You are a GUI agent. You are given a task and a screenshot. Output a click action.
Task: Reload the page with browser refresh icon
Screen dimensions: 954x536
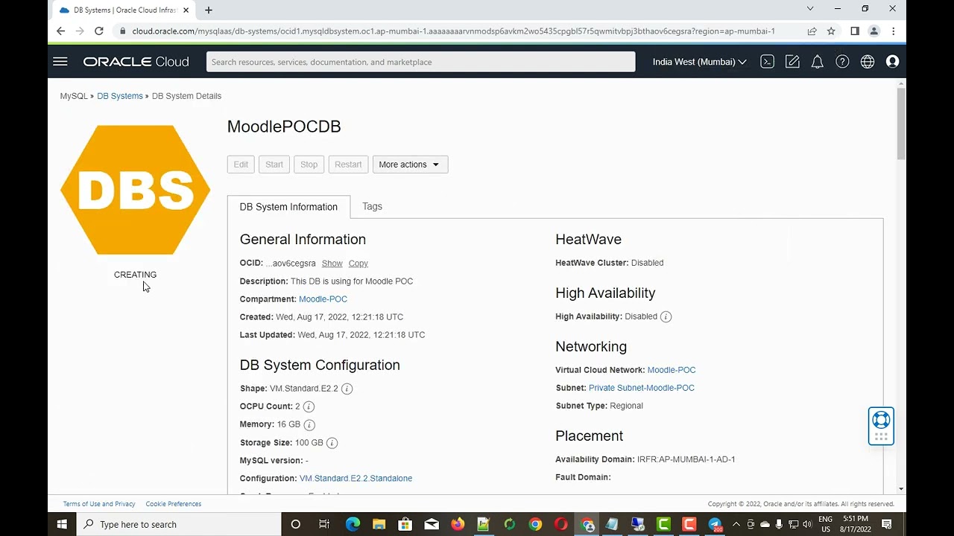tap(98, 31)
